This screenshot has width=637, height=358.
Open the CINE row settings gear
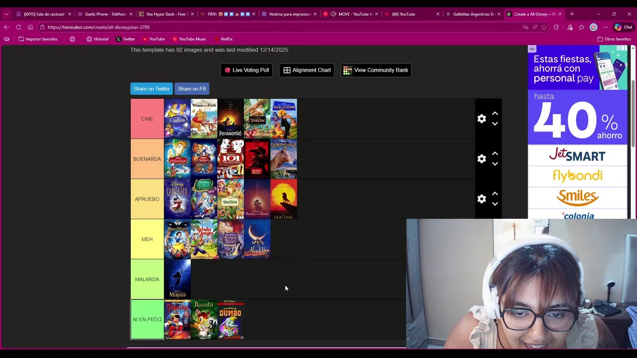coord(482,119)
